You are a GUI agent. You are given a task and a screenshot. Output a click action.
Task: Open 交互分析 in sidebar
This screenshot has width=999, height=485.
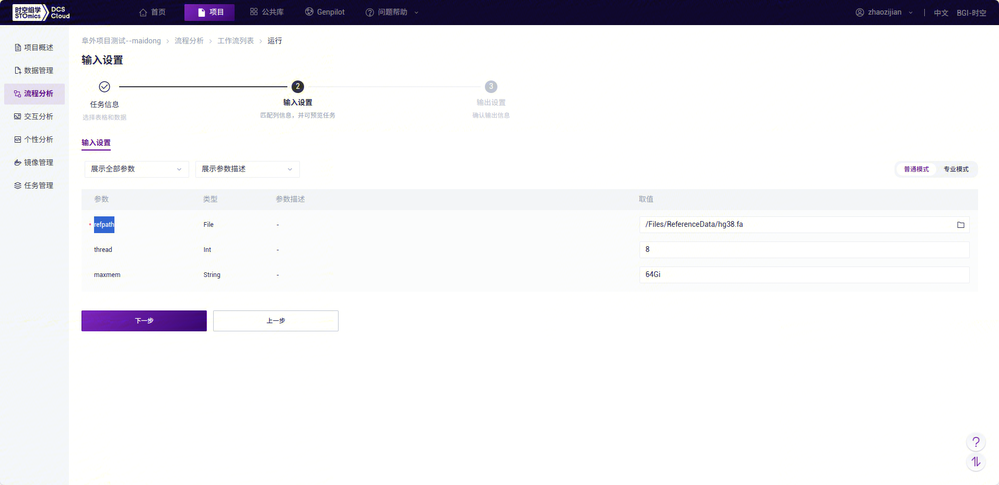coord(34,117)
